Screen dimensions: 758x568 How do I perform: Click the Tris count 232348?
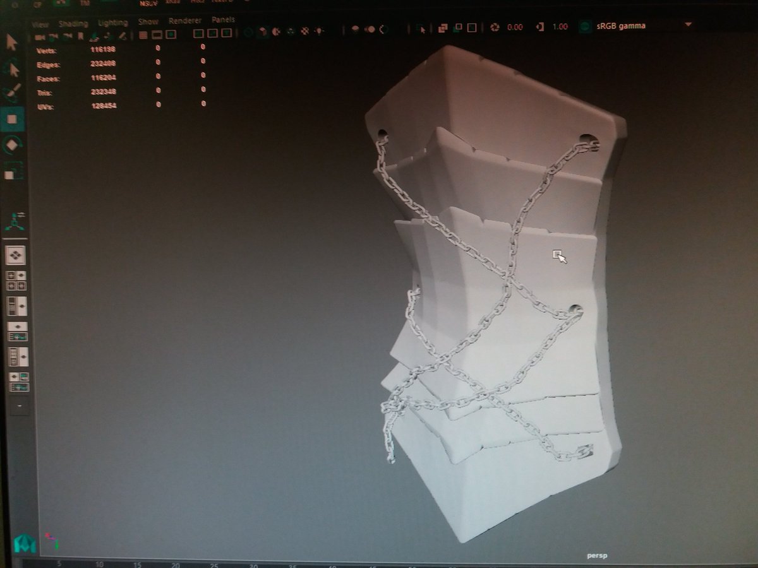click(x=102, y=93)
